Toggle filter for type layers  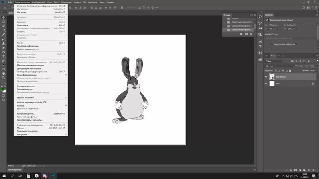click(301, 61)
